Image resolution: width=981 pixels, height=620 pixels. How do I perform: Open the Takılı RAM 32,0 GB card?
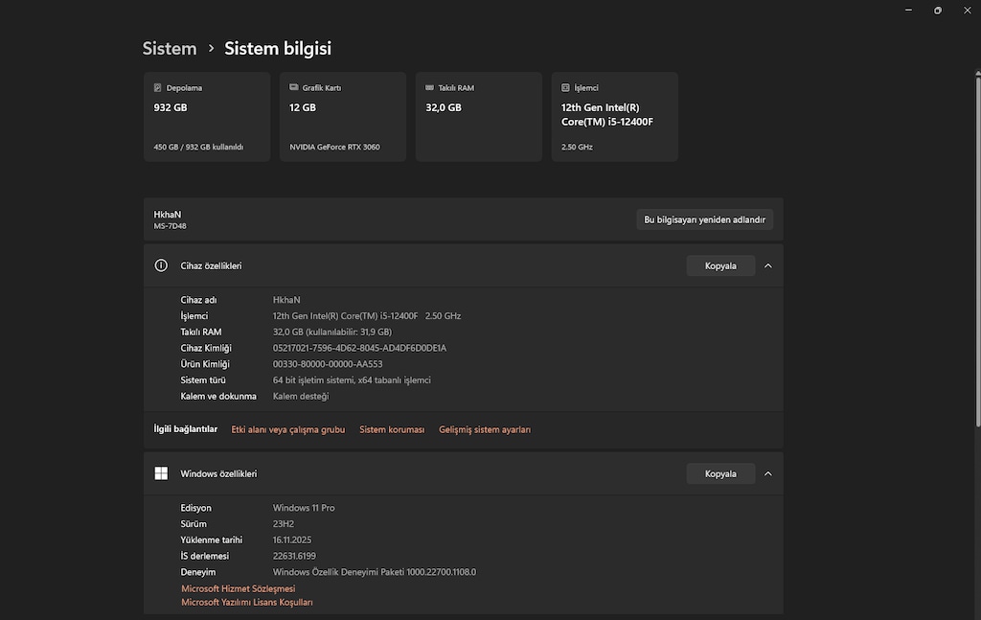[x=479, y=117]
